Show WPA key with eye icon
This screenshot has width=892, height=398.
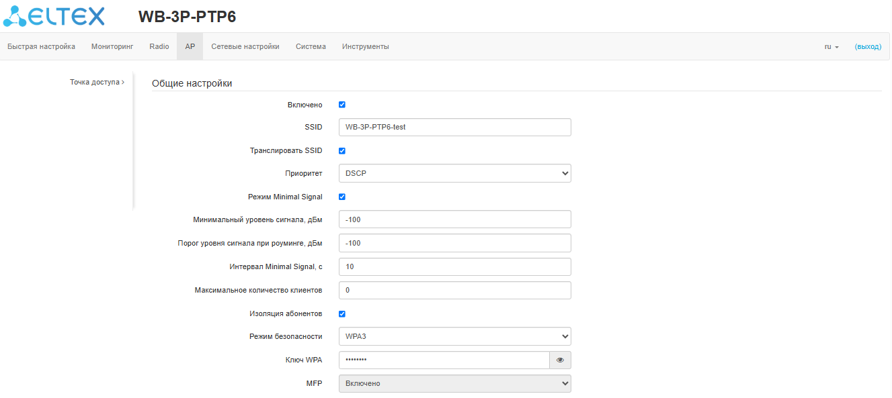click(560, 360)
